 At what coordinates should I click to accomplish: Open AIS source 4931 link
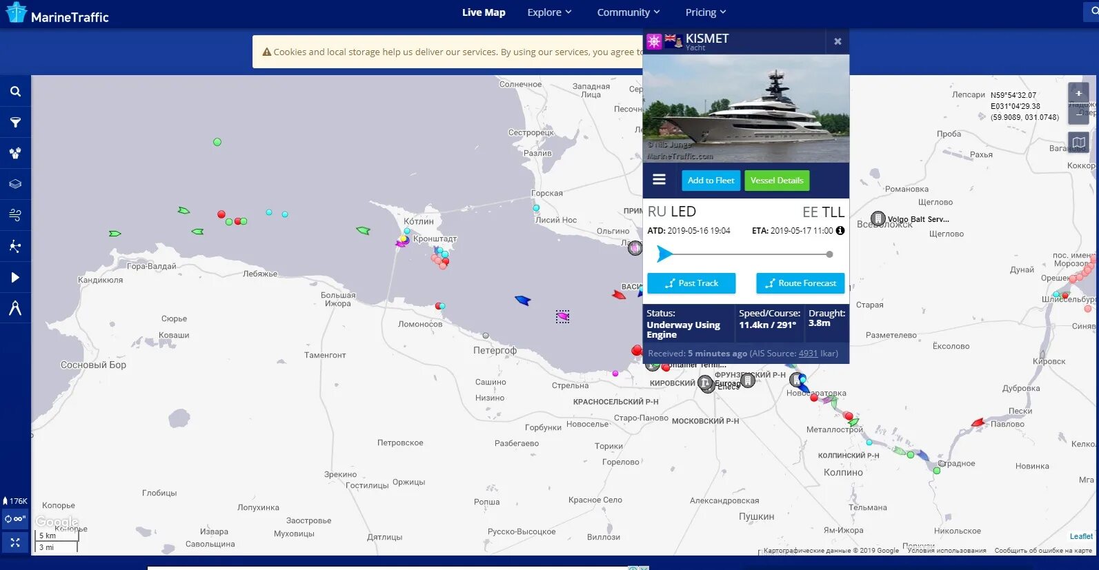(808, 354)
